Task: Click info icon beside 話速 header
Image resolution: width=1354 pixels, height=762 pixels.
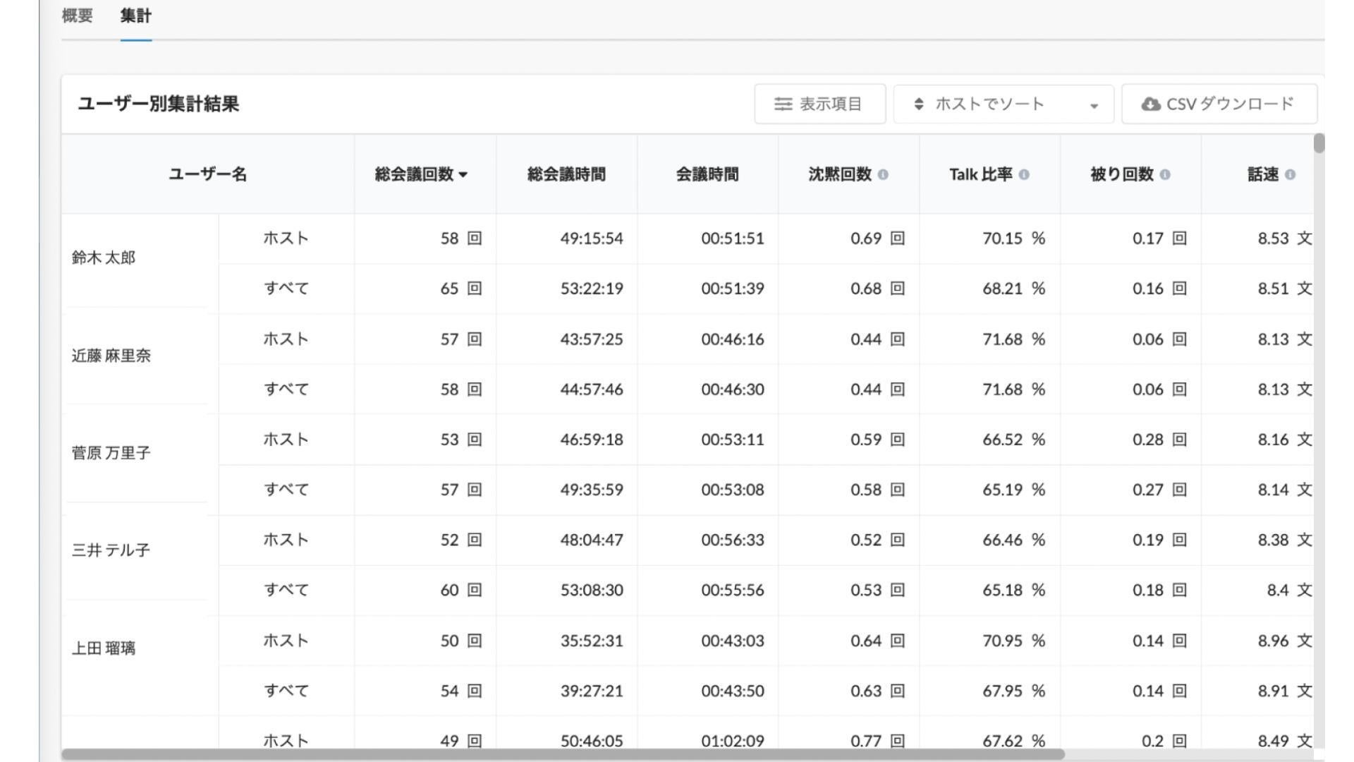Action: 1290,175
